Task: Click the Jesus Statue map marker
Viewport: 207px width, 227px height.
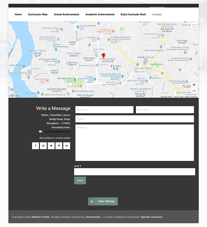Action: pyautogui.click(x=38, y=93)
